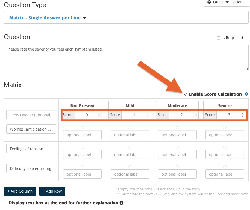Click the Question Options gear icon

click(x=209, y=2)
